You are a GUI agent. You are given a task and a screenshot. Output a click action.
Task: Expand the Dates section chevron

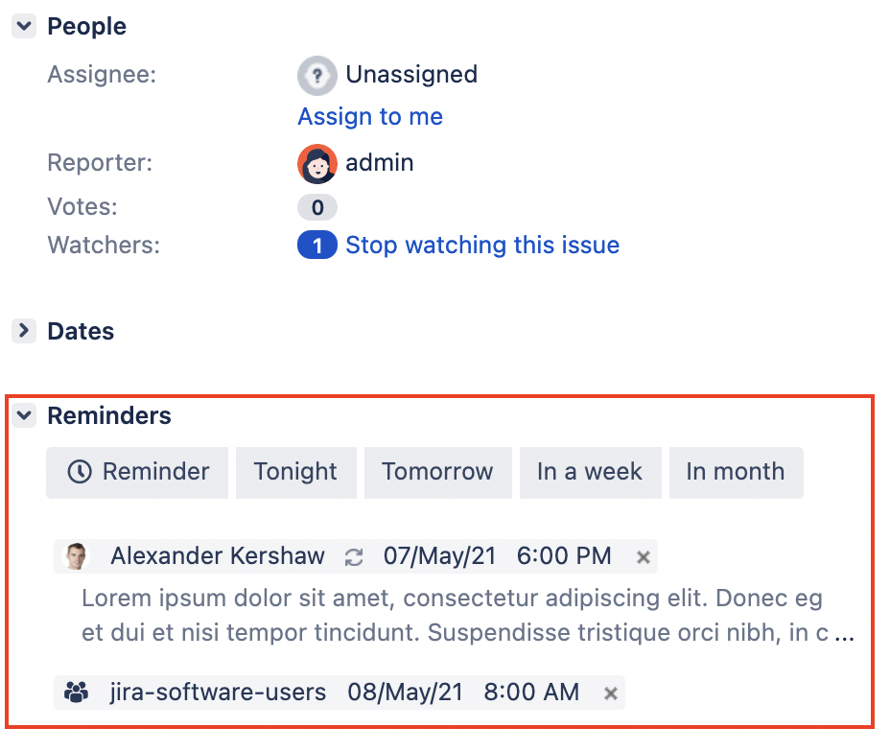pyautogui.click(x=24, y=331)
